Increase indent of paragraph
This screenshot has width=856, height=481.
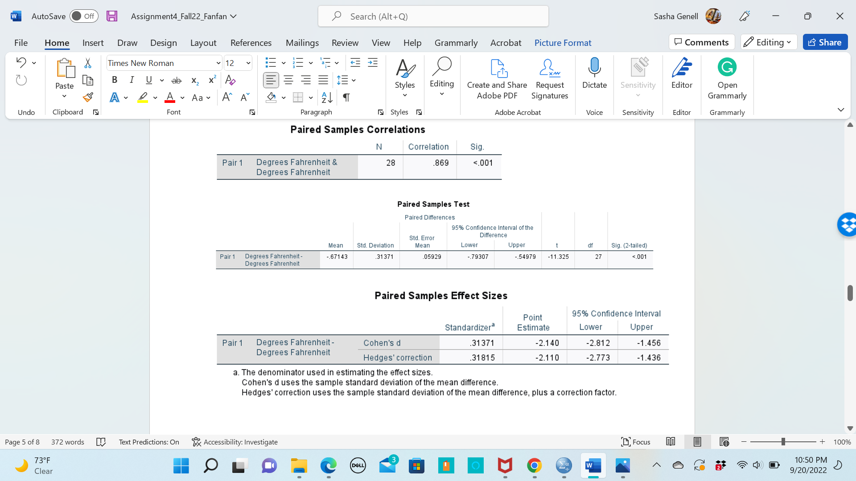[x=373, y=63]
